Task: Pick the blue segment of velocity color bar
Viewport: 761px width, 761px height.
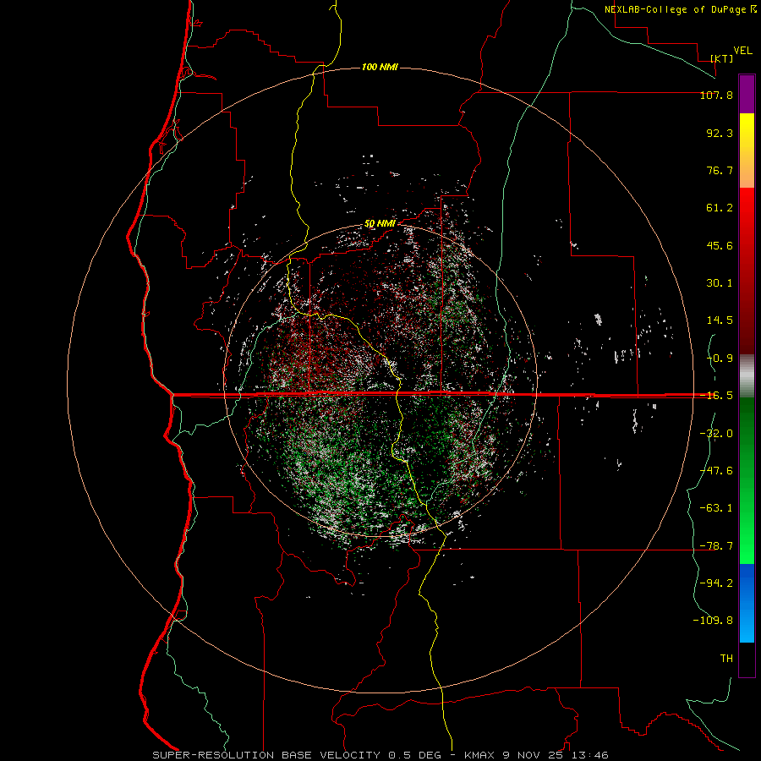Action: (747, 603)
